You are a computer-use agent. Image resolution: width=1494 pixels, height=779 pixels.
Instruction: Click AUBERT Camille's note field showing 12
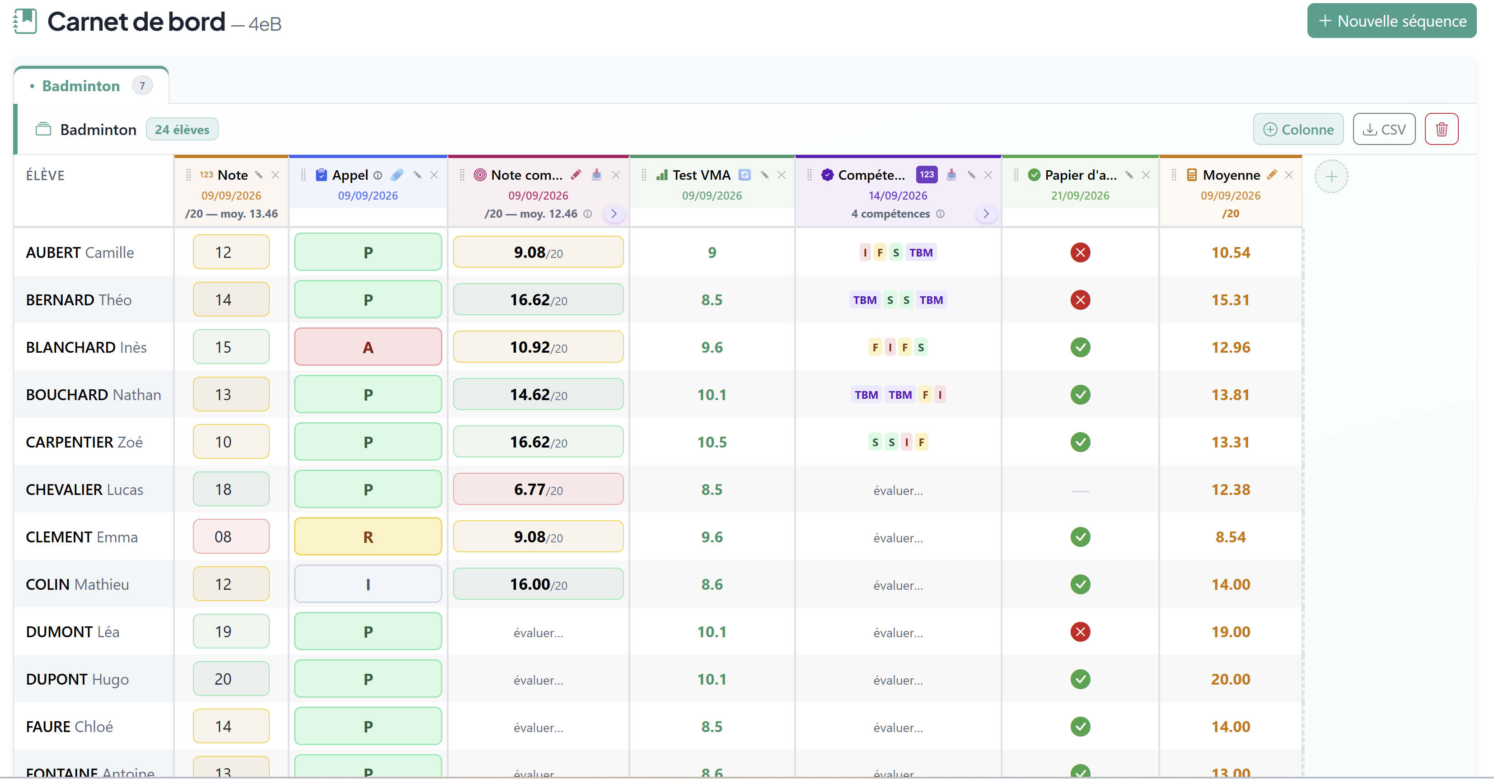[x=231, y=252]
